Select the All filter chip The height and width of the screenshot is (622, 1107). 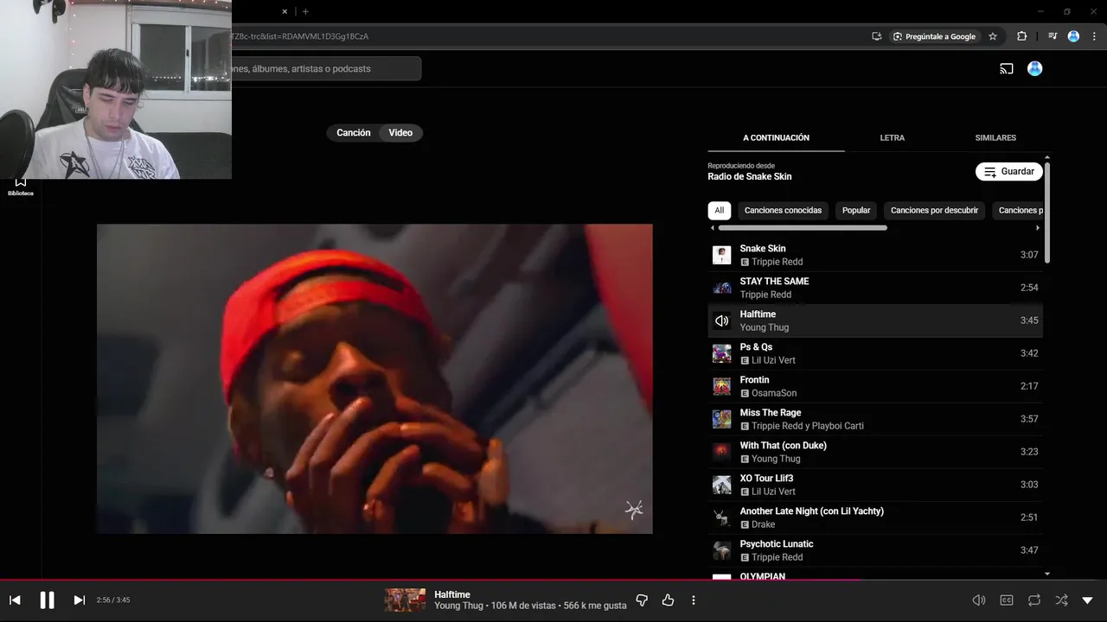pos(719,211)
